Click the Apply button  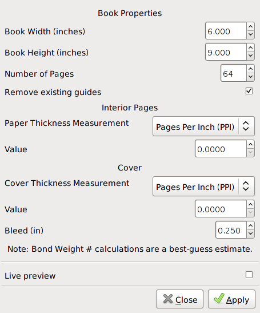231,299
